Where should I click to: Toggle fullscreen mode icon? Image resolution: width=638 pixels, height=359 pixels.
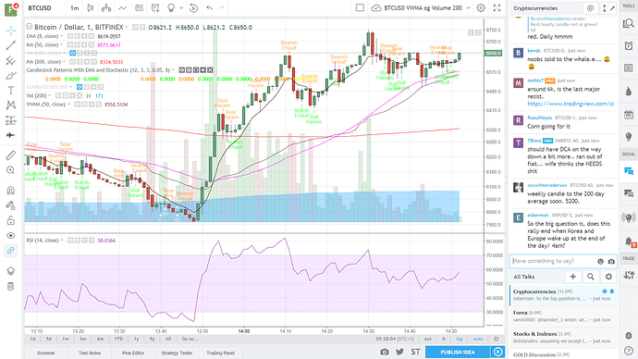(x=497, y=7)
